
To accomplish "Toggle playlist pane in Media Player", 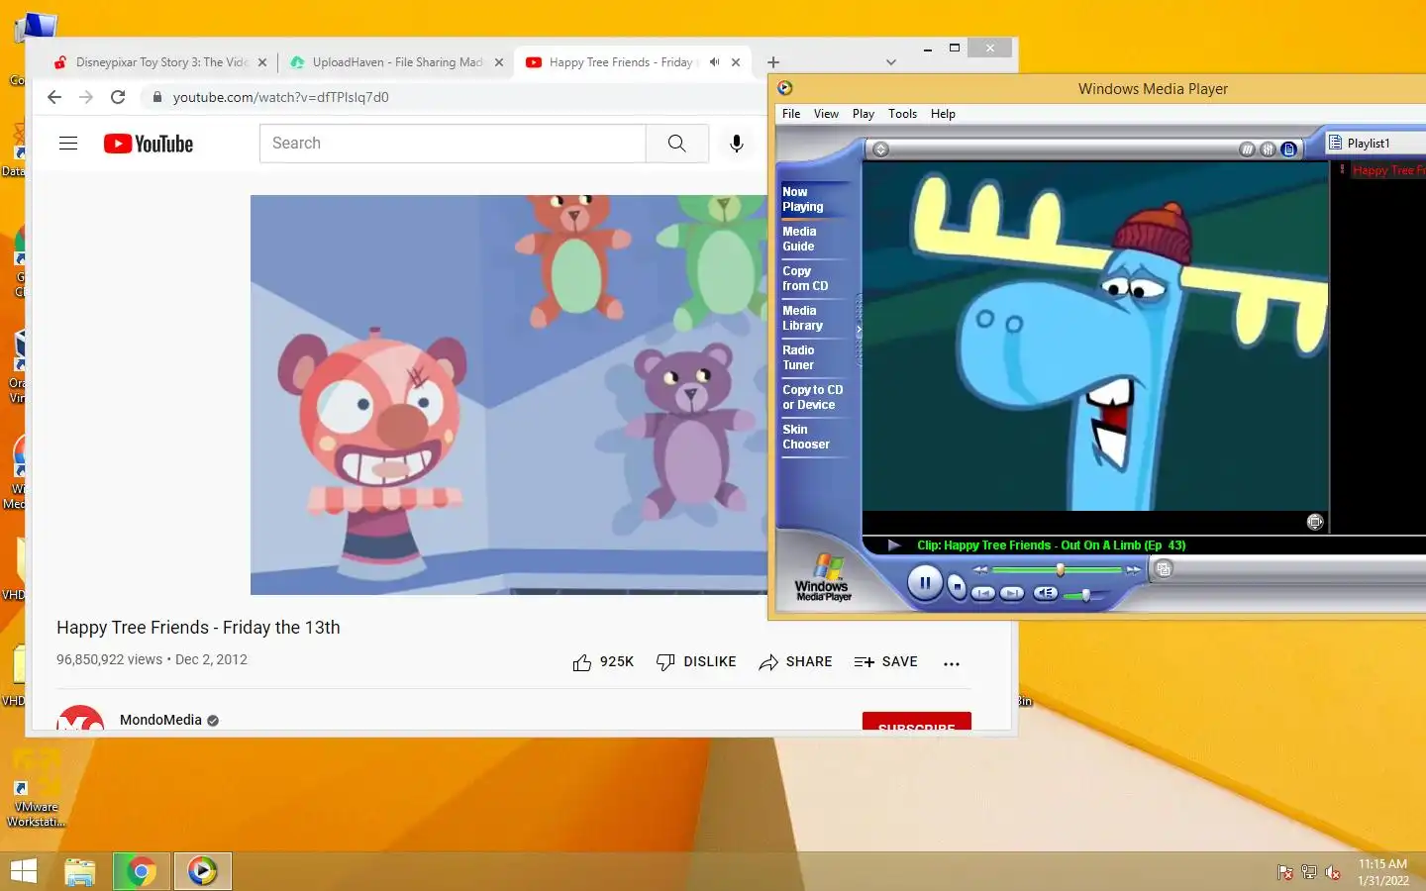I will coord(1288,149).
